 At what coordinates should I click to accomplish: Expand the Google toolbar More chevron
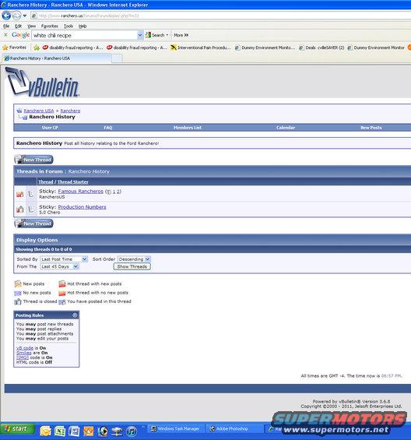pyautogui.click(x=181, y=35)
